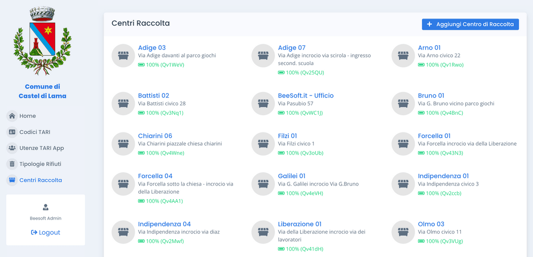
Task: Log out using the Logout link
Action: [x=45, y=232]
